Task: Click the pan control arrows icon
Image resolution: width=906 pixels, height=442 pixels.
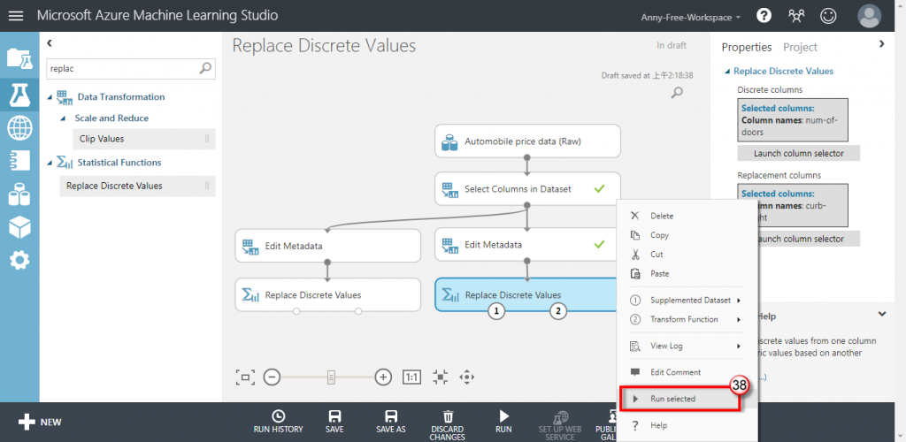Action: click(466, 377)
